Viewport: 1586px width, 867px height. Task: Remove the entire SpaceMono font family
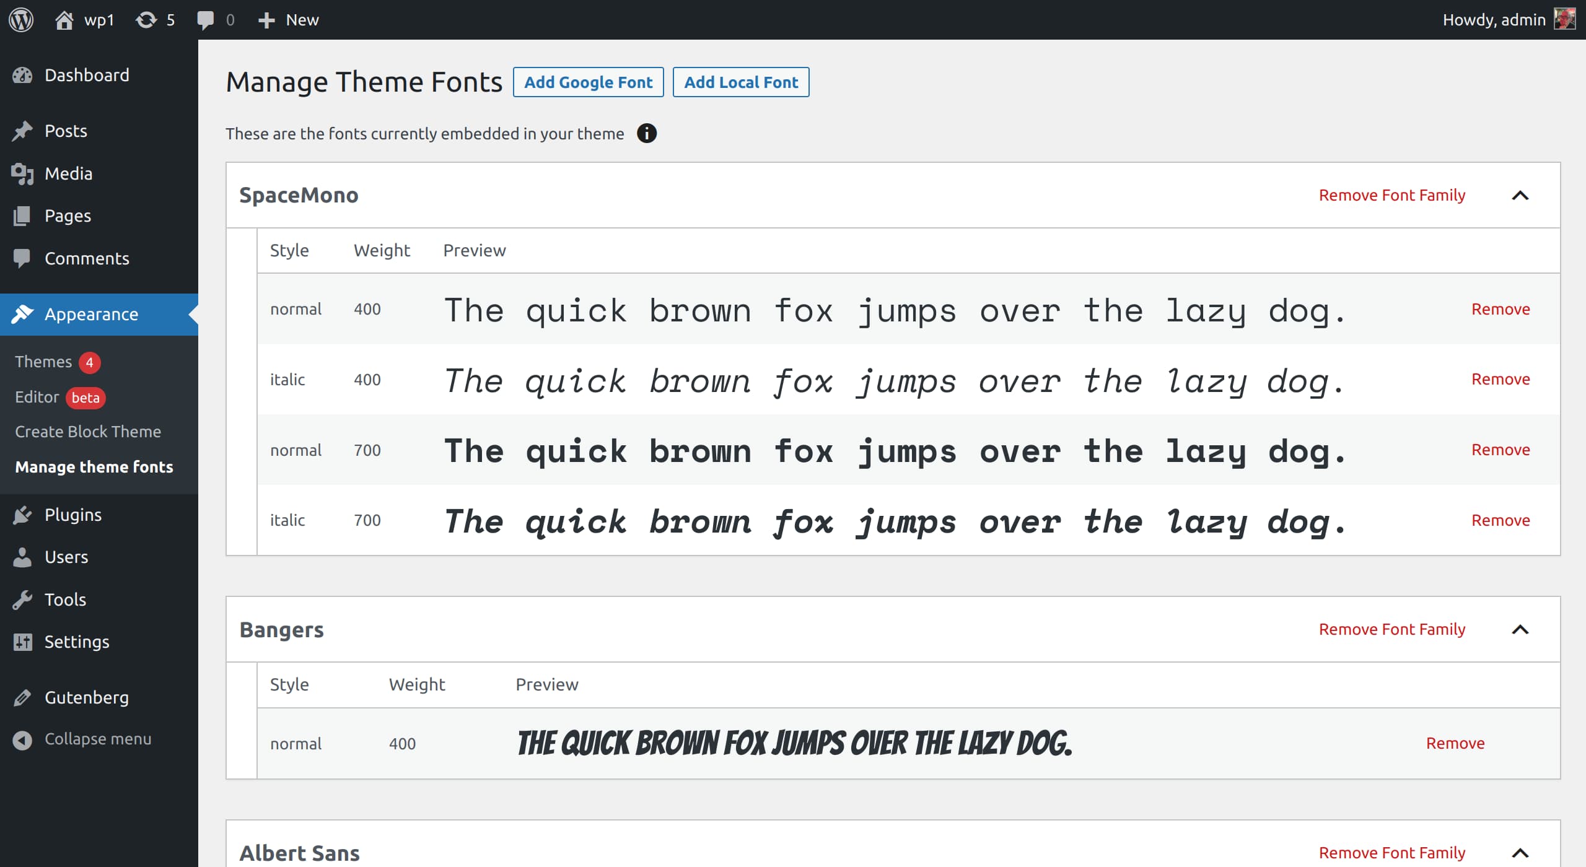[1391, 196]
